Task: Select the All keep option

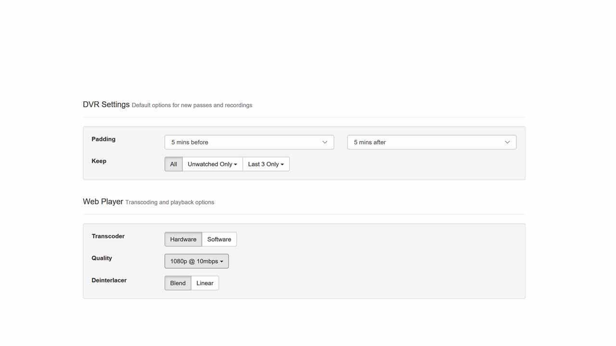Action: point(173,164)
